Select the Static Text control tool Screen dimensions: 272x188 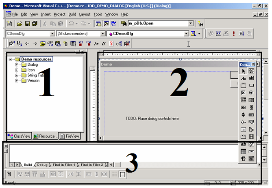[x=244, y=78]
